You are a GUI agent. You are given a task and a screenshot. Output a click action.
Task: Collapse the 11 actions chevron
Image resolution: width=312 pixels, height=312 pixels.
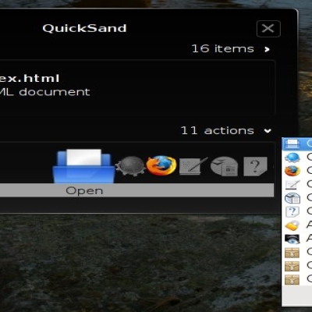(x=268, y=131)
